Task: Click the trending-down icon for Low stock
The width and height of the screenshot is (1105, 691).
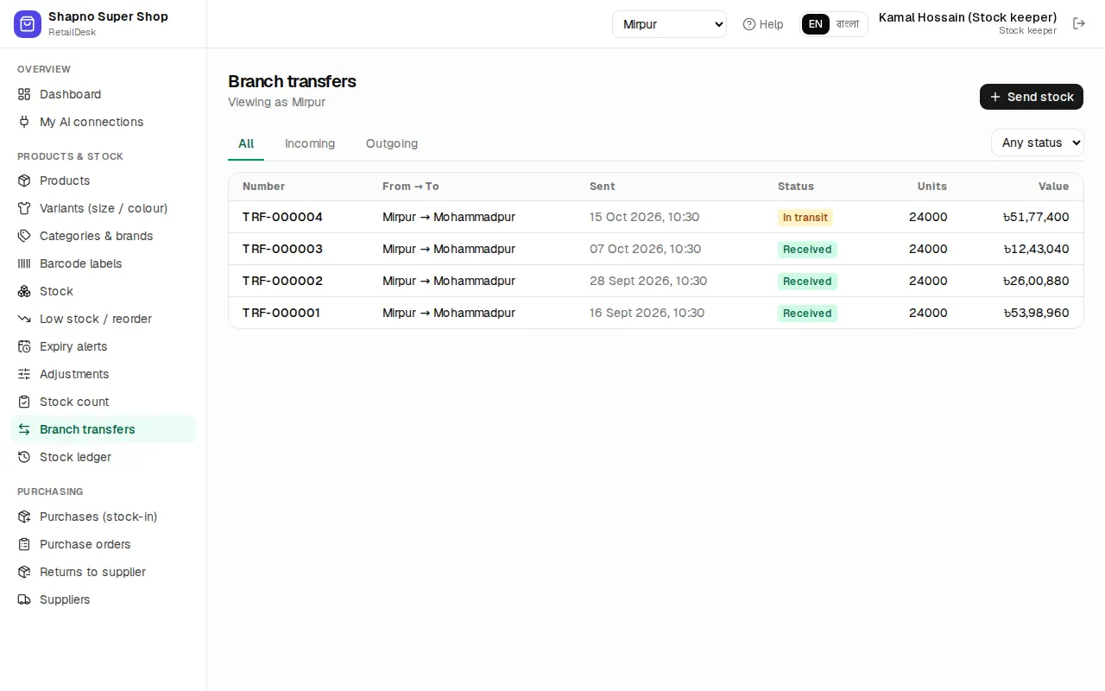Action: coord(24,319)
